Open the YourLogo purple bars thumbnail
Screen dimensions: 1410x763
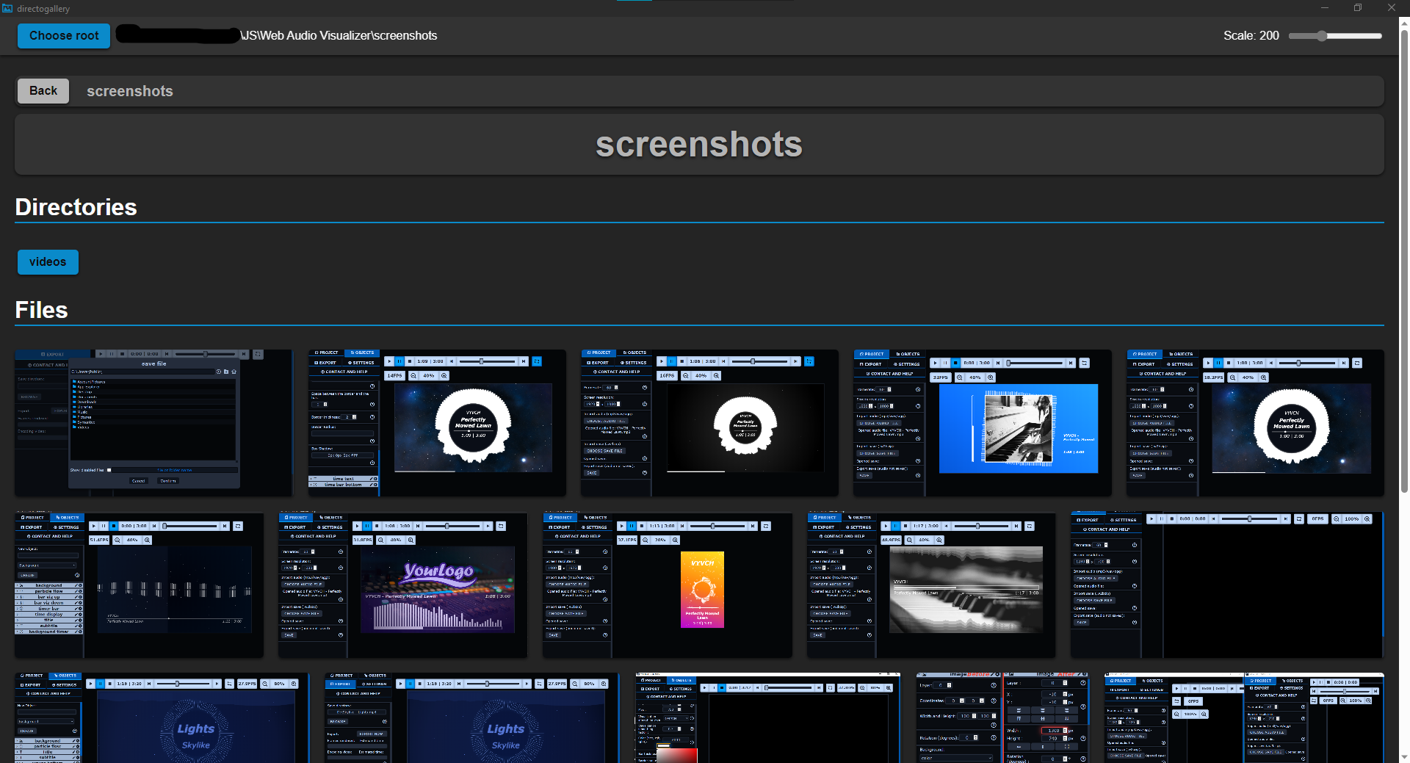pos(403,585)
